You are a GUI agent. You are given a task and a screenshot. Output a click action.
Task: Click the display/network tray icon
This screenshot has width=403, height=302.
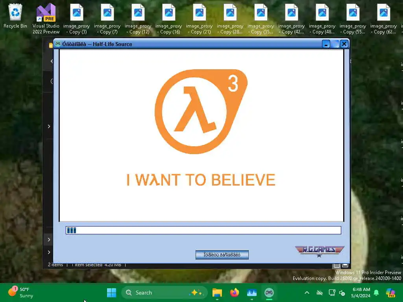(332, 293)
